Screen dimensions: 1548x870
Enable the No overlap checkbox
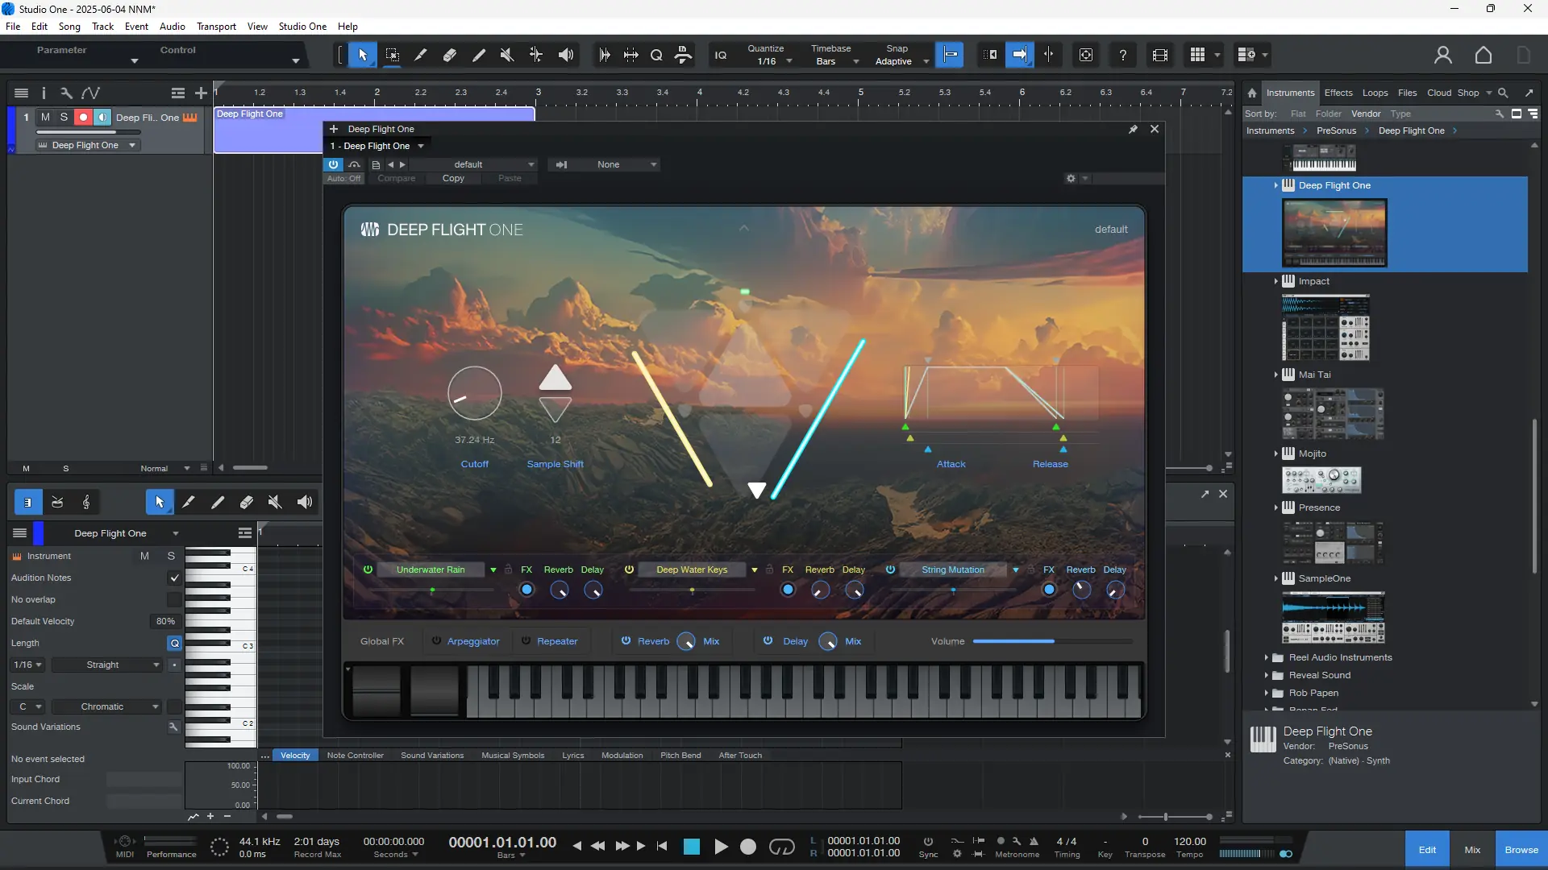[173, 599]
